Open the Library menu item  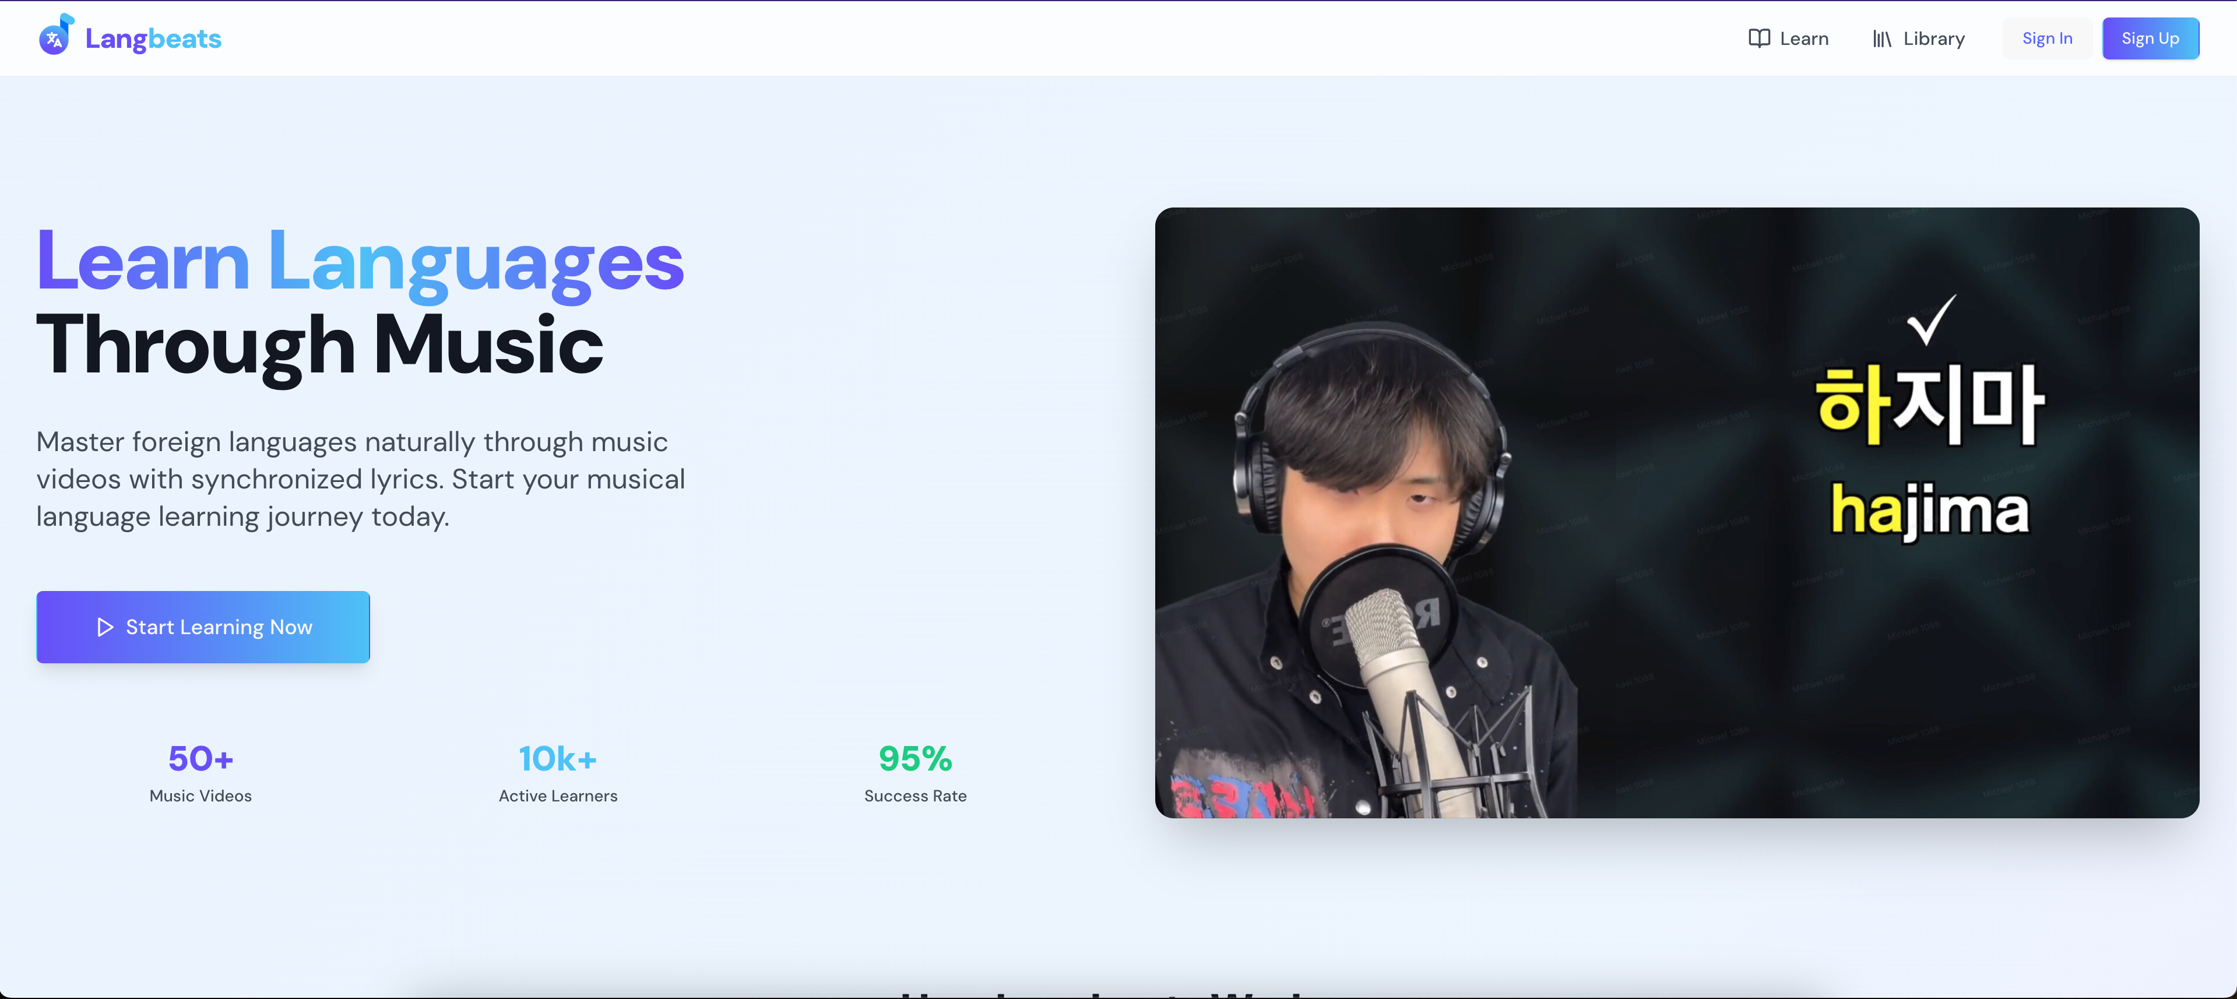tap(1933, 38)
